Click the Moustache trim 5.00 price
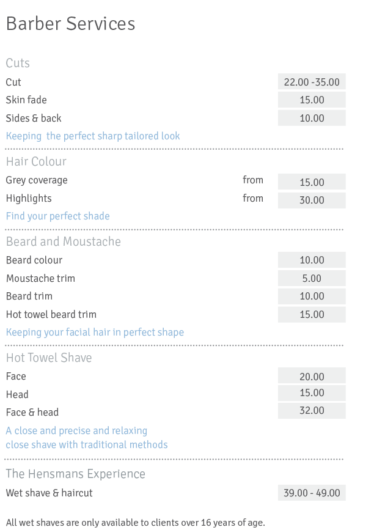 coord(312,278)
